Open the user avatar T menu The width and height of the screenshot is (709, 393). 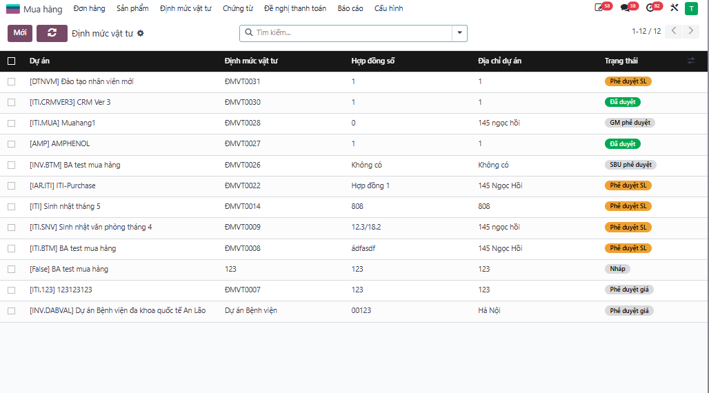tap(691, 8)
